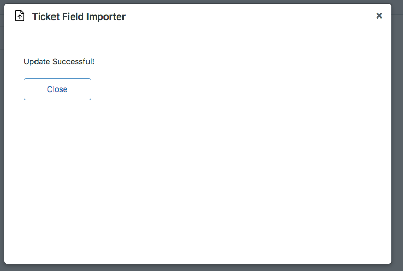Click the outlined blue Close button
Image resolution: width=403 pixels, height=271 pixels.
57,89
